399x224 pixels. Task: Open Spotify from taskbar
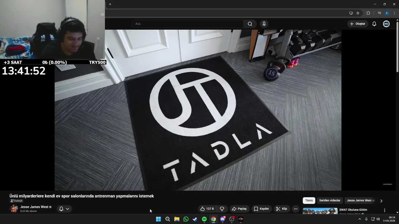point(204,219)
